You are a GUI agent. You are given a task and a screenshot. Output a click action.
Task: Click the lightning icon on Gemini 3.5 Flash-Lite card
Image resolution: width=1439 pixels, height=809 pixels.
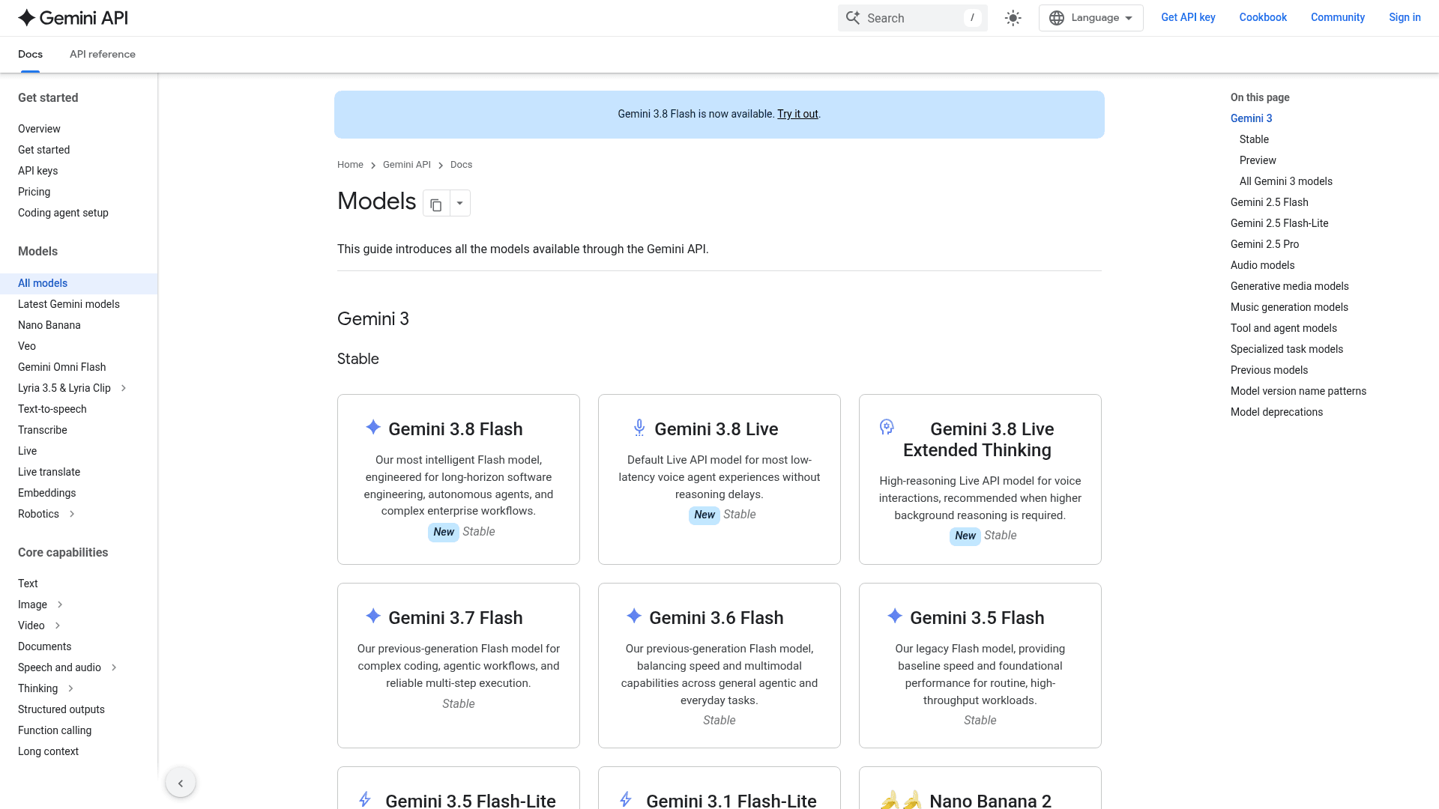(x=365, y=799)
